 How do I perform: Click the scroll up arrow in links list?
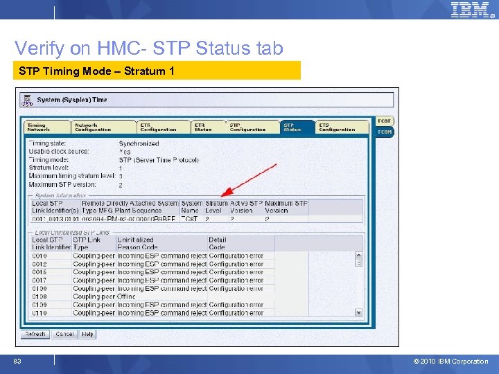(x=359, y=256)
